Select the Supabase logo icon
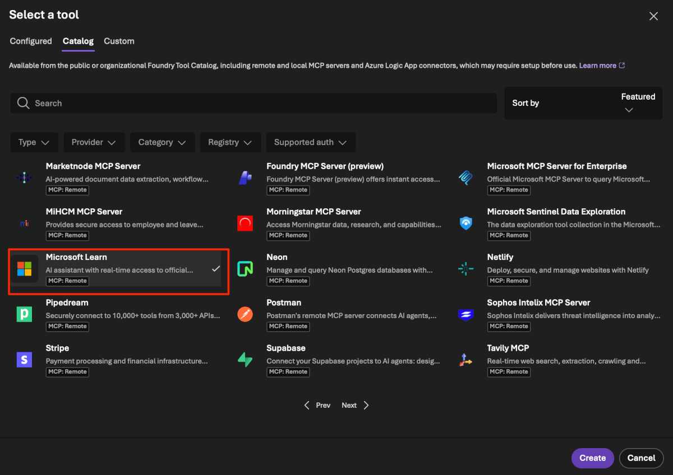This screenshot has height=475, width=673. [245, 360]
